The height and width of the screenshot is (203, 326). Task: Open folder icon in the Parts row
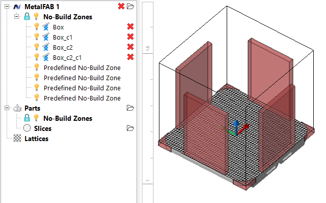pyautogui.click(x=130, y=108)
